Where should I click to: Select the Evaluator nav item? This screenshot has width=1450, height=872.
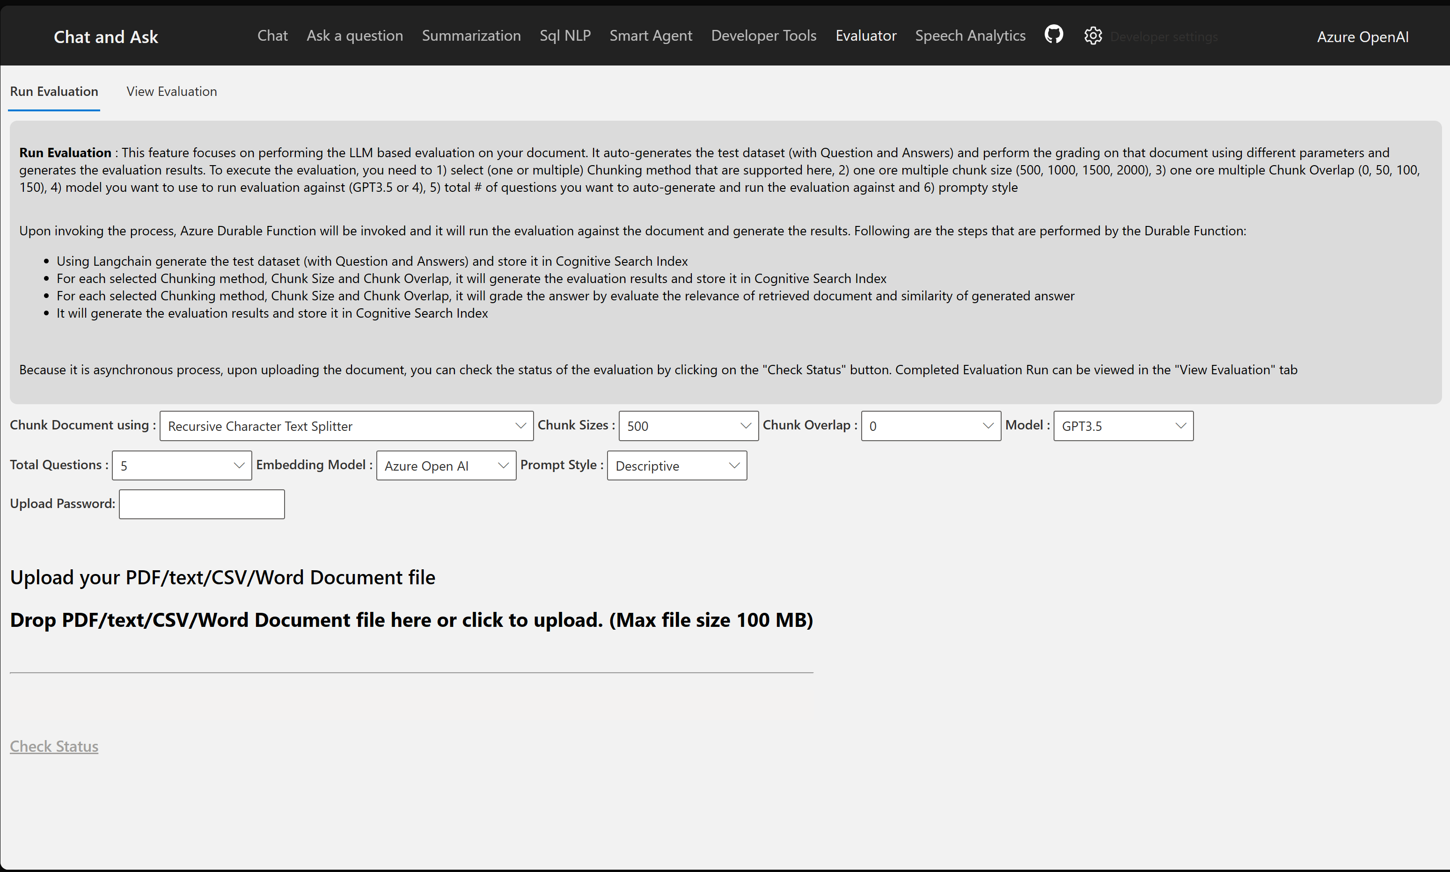tap(866, 36)
